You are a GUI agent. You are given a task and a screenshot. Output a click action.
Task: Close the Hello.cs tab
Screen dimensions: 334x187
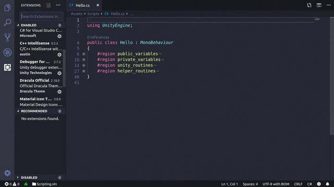[x=98, y=5]
